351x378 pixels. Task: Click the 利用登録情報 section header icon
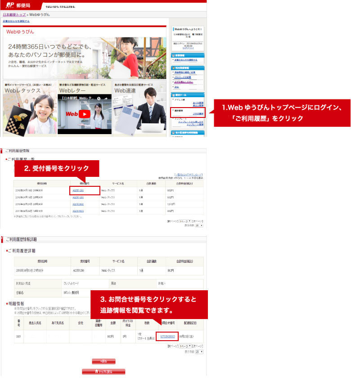(x=173, y=68)
